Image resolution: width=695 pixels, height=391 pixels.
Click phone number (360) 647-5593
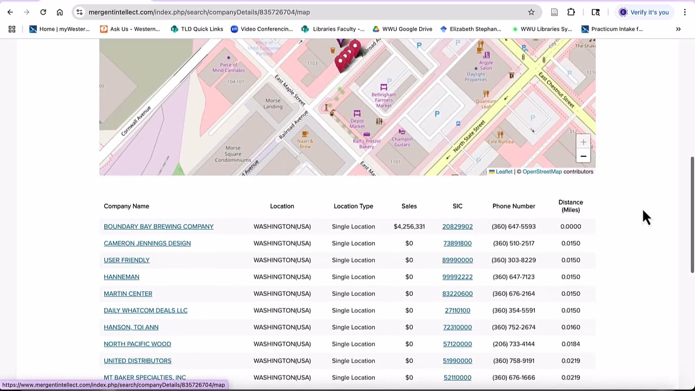[x=514, y=226]
